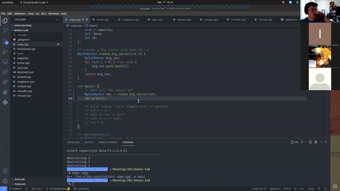Open the File menu
The height and width of the screenshot is (191, 340).
click(x=3, y=14)
